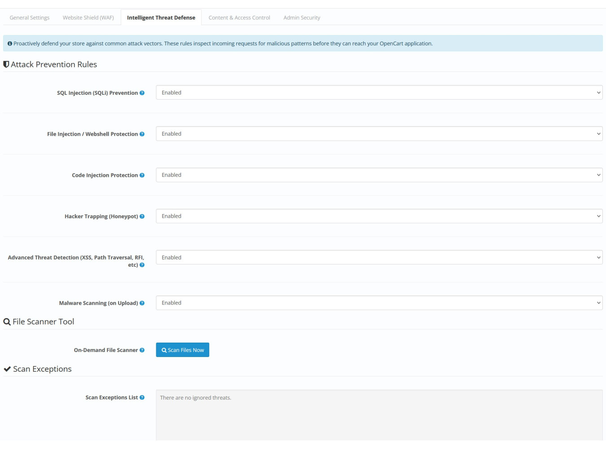Screen dimensions: 606x449
Task: Click help icon beside Hacker Trapping (Honeypot)
Action: click(142, 216)
